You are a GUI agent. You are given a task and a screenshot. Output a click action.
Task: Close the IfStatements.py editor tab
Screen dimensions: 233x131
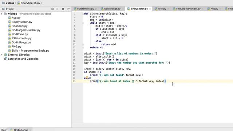[x=96, y=9]
